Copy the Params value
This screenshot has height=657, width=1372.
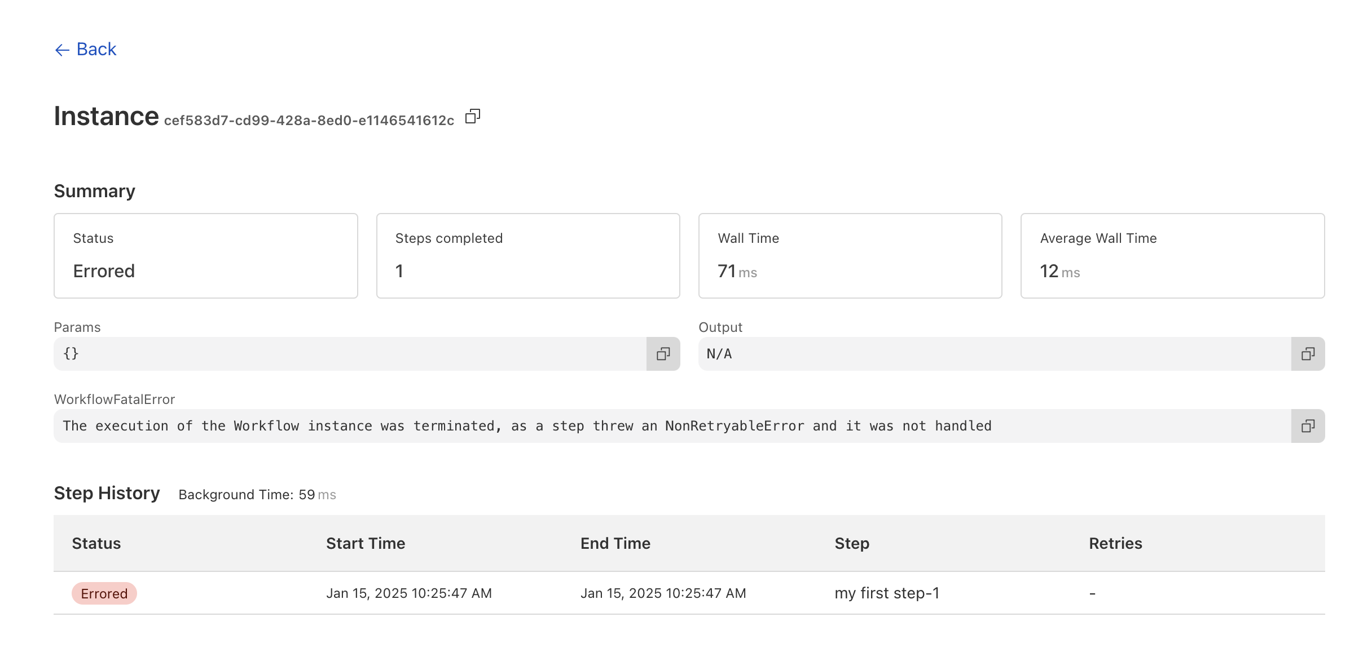tap(663, 354)
